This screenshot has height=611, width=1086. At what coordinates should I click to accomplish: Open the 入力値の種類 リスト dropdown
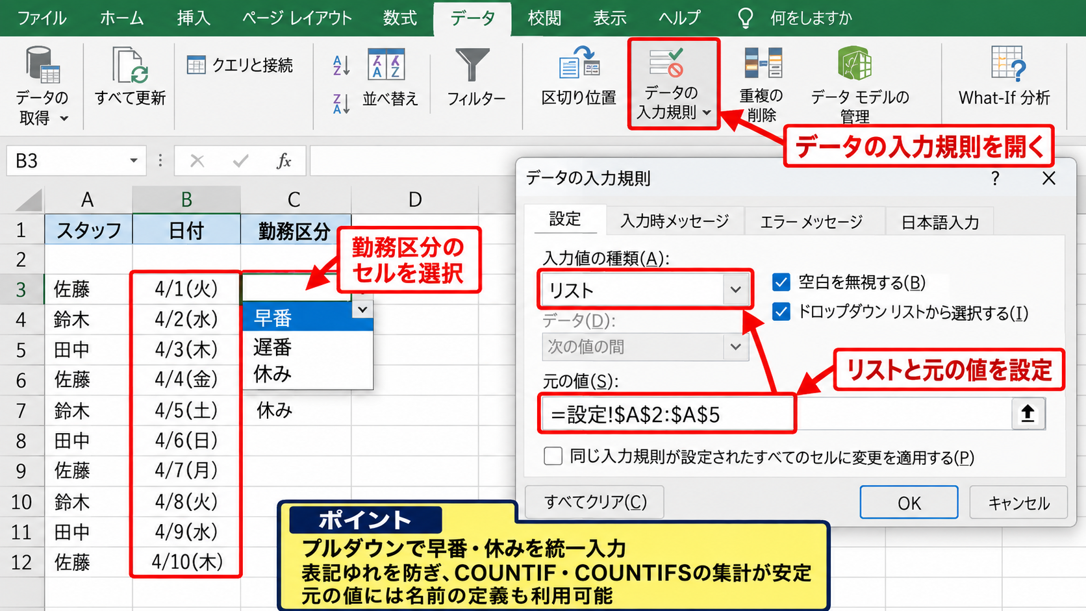[x=735, y=290]
